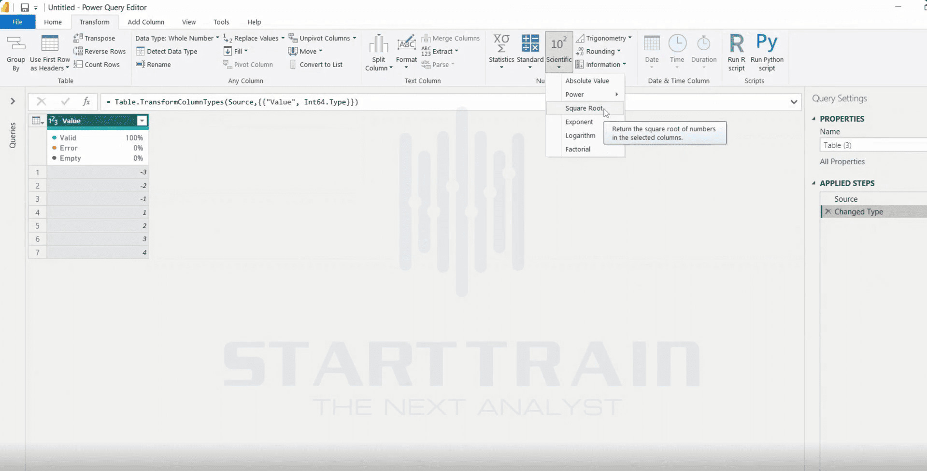This screenshot has height=471, width=927.
Task: Open the Data Type: Whole Number dropdown
Action: point(177,38)
